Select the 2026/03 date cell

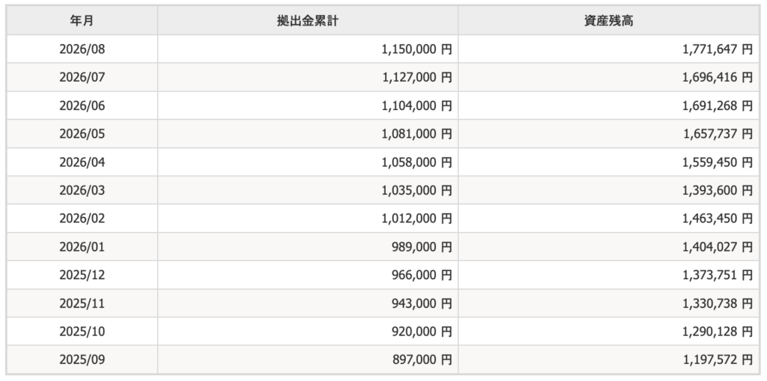82,190
